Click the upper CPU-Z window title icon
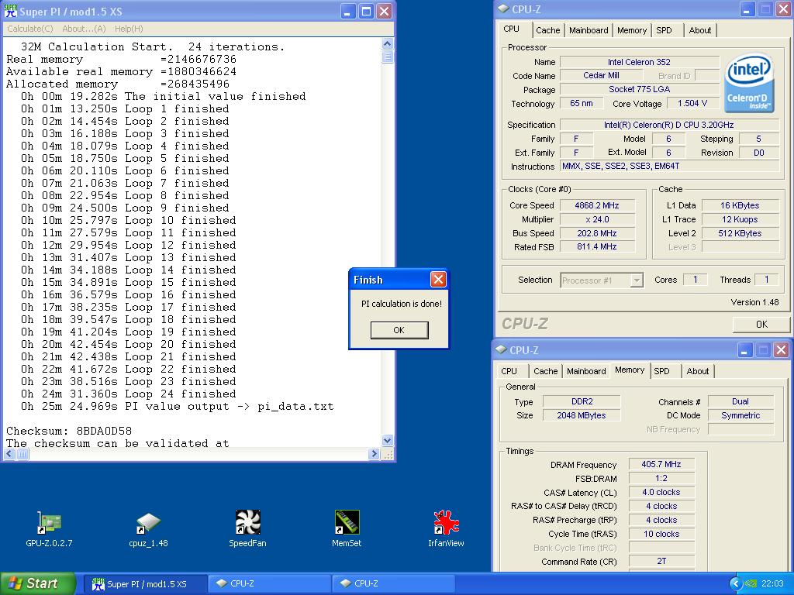The height and width of the screenshot is (595, 794). [x=502, y=9]
